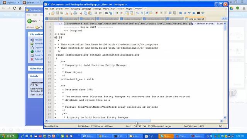247x139 pixels.
Task: Click the horizontal scrollbar left arrow
Action: (x=47, y=121)
